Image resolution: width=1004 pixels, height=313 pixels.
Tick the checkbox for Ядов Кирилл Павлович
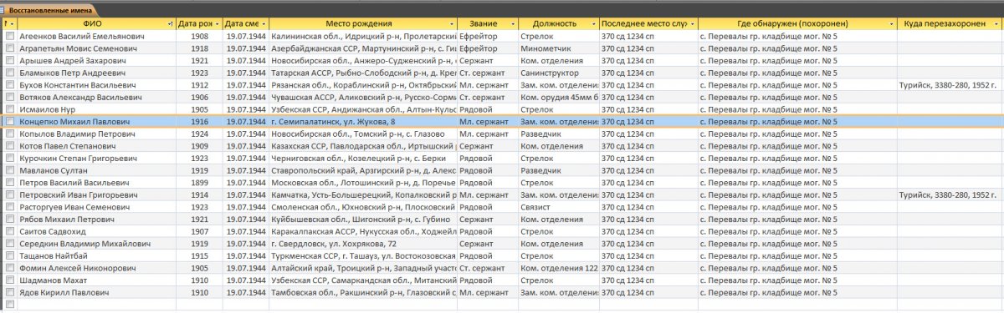coord(9,292)
